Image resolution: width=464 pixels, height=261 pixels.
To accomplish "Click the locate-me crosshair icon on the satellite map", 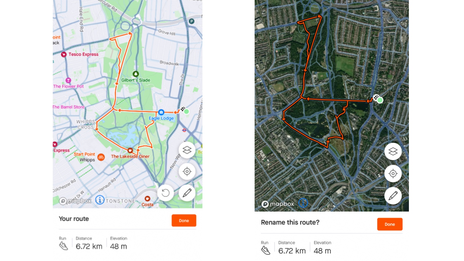I will click(x=393, y=174).
